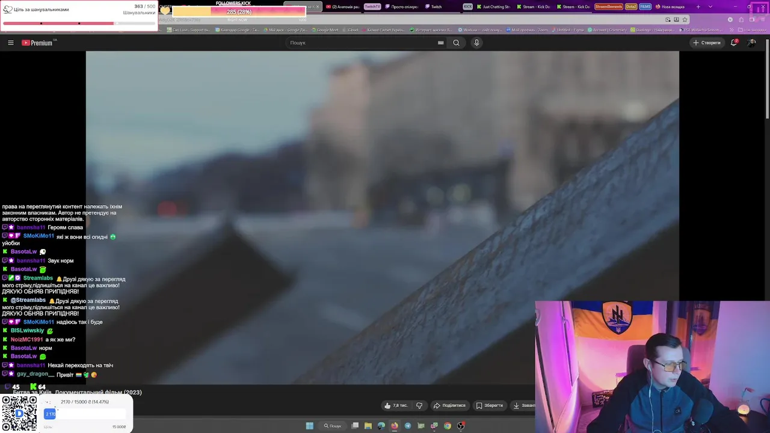Image resolution: width=770 pixels, height=433 pixels.
Task: Click the blurred video player area
Action: (383, 216)
